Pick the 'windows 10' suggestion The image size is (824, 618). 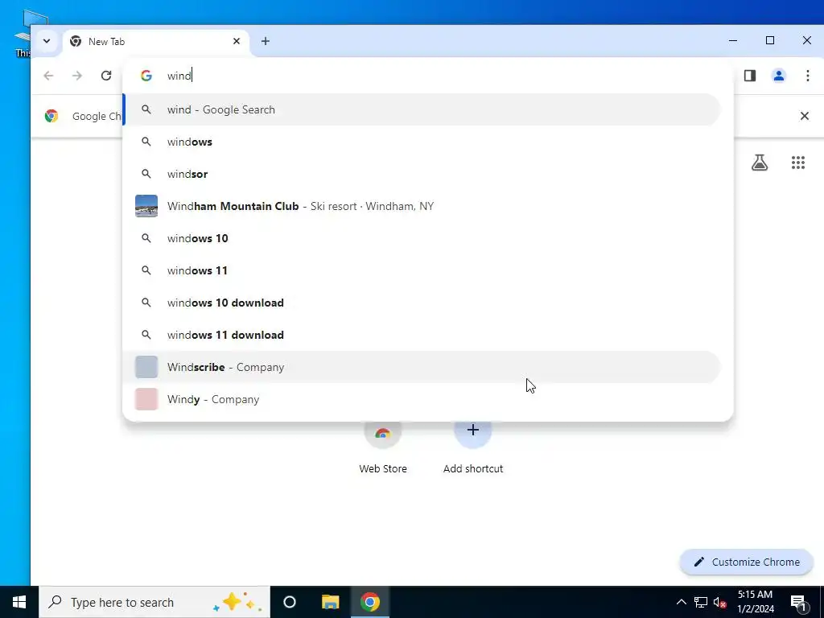(x=422, y=238)
